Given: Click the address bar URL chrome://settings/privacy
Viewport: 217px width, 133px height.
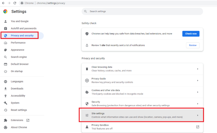Looking at the screenshot, I should click(51, 3).
